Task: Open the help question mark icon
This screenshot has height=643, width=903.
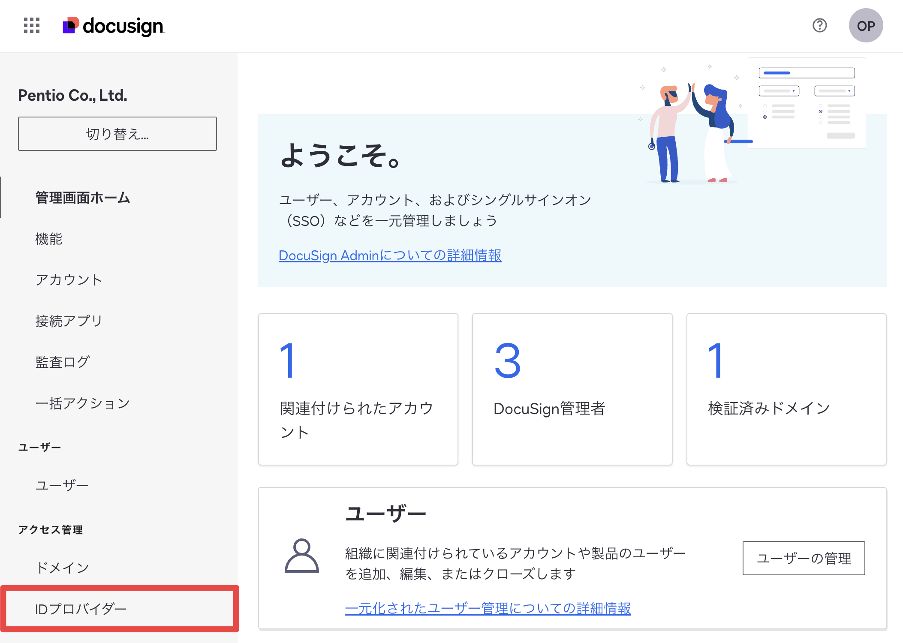Action: (819, 26)
